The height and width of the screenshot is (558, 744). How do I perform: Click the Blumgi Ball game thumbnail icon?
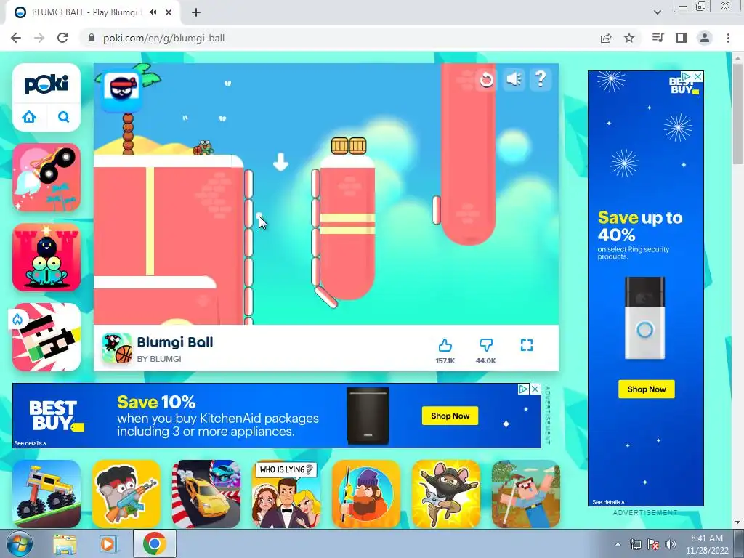117,348
